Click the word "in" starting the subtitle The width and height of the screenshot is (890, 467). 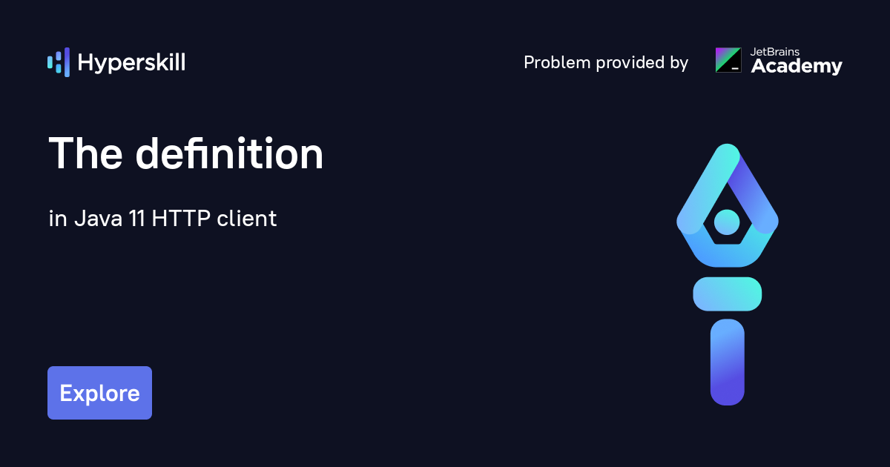[x=57, y=219]
